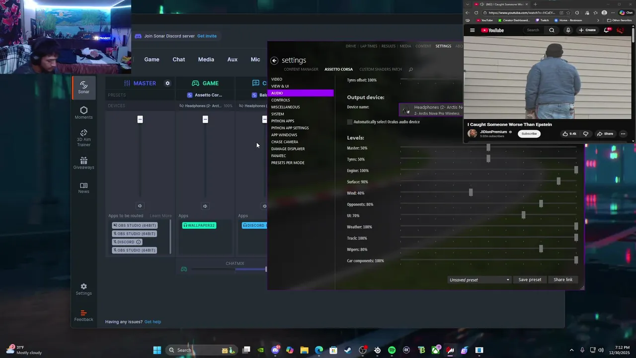Click Get invite for Sonar Discord
Viewport: 636px width, 358px height.
[x=207, y=36]
